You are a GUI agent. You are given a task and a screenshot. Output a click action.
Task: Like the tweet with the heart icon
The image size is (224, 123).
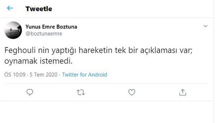coord(132,92)
